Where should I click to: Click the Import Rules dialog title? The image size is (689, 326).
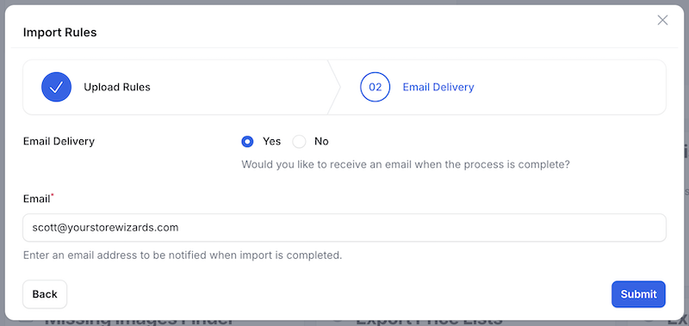click(x=59, y=33)
